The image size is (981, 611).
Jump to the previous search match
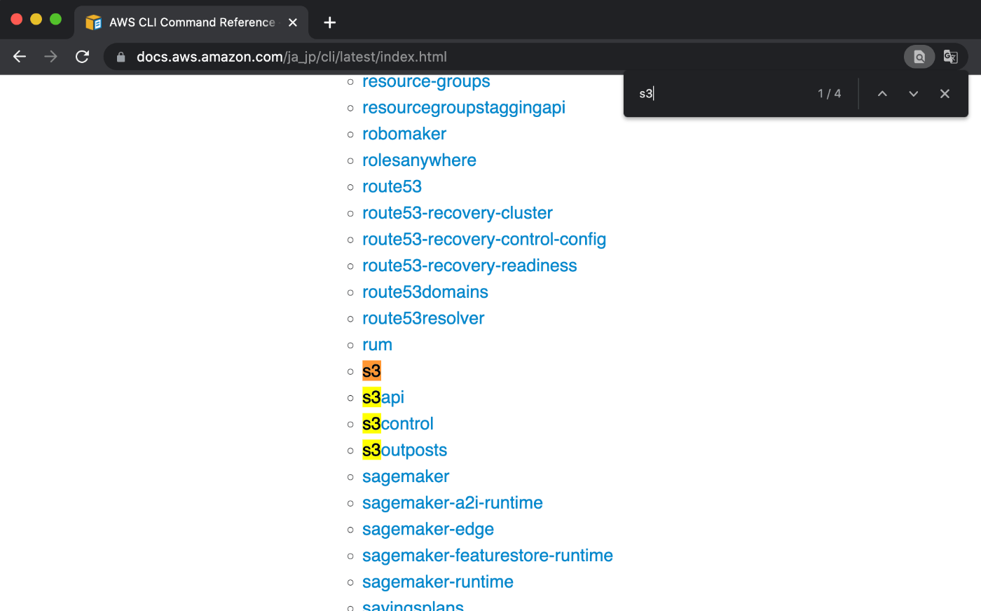(882, 93)
